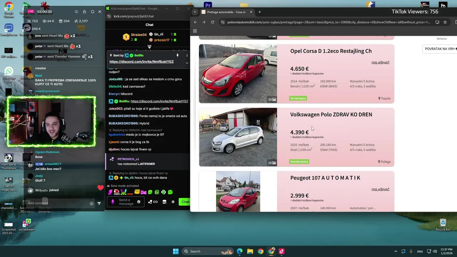The image size is (457, 257).
Task: Open Peugeot 107 AUTOMATIK listing title
Action: [325, 178]
